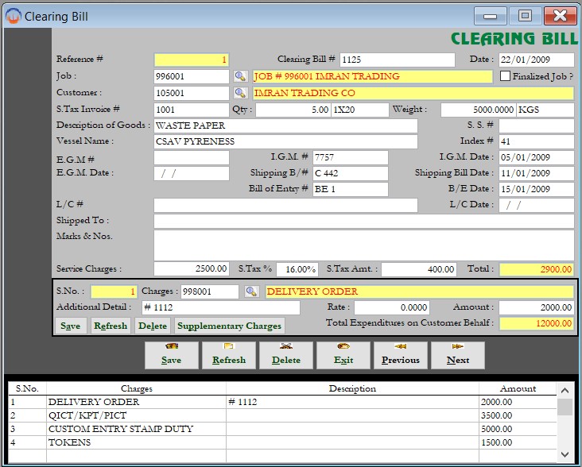
Task: Click the Vessel Name field
Action: [285, 141]
